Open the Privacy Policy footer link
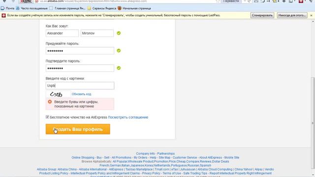Viewport: 315px width, 177px height. (x=151, y=174)
